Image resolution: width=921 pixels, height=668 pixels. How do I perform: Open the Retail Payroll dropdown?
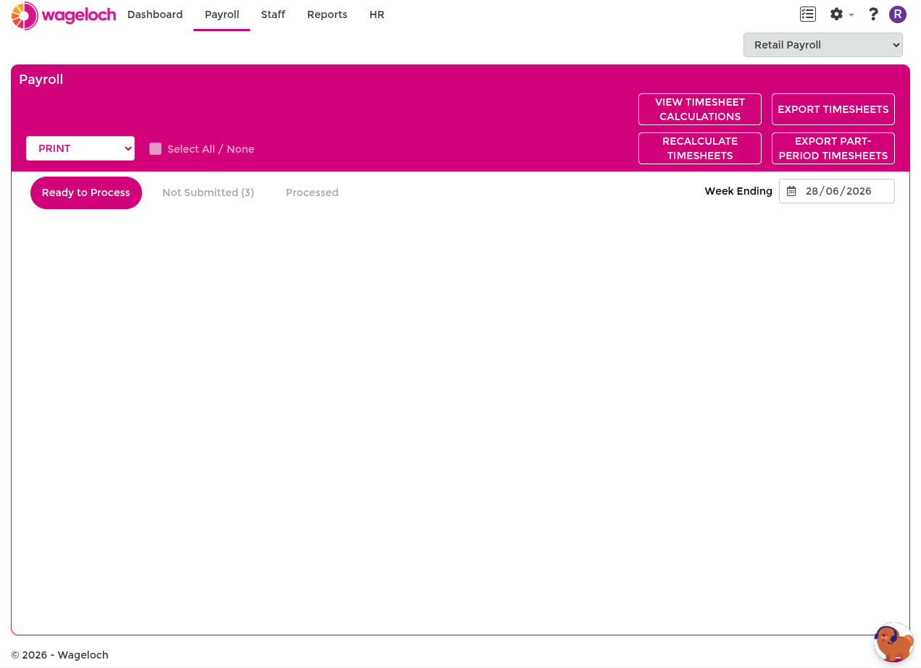tap(823, 45)
